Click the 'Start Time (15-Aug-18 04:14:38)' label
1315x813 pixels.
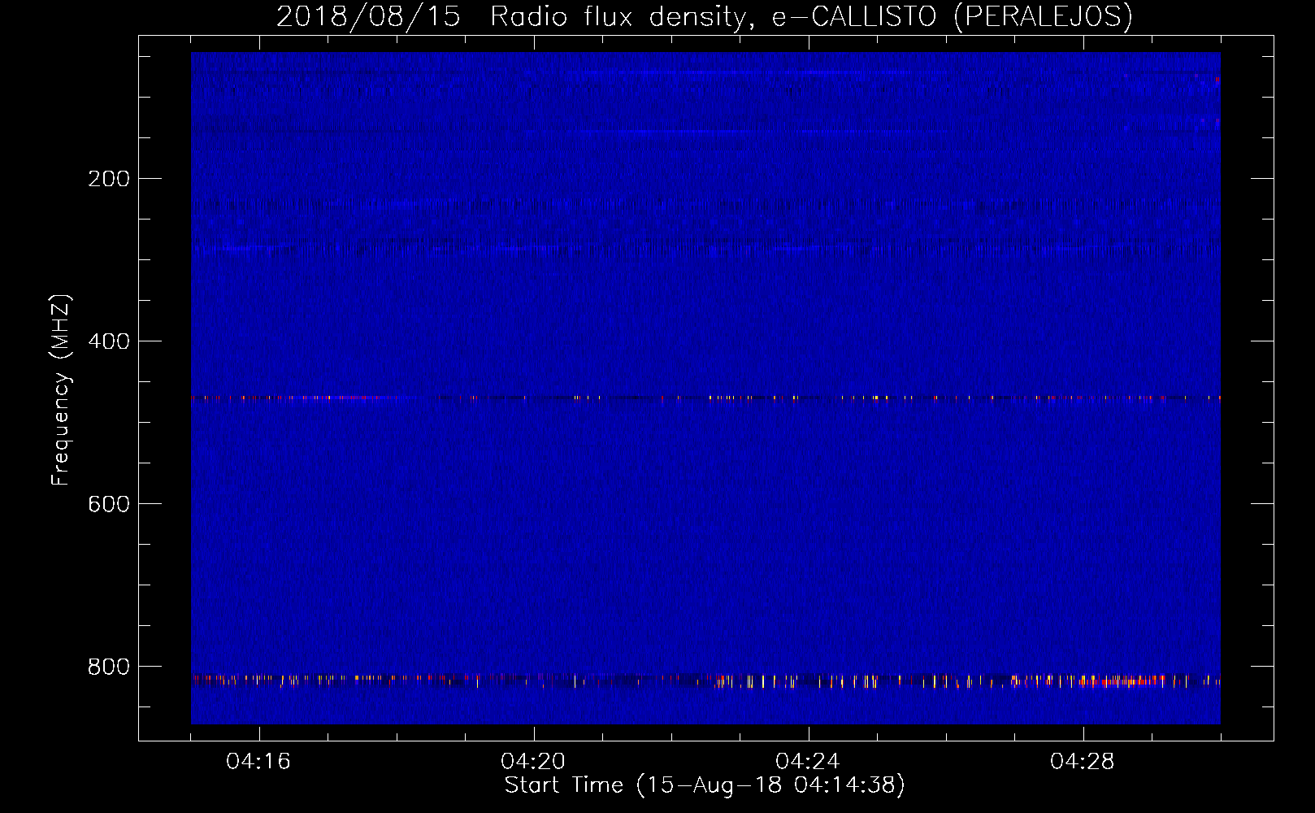point(705,785)
